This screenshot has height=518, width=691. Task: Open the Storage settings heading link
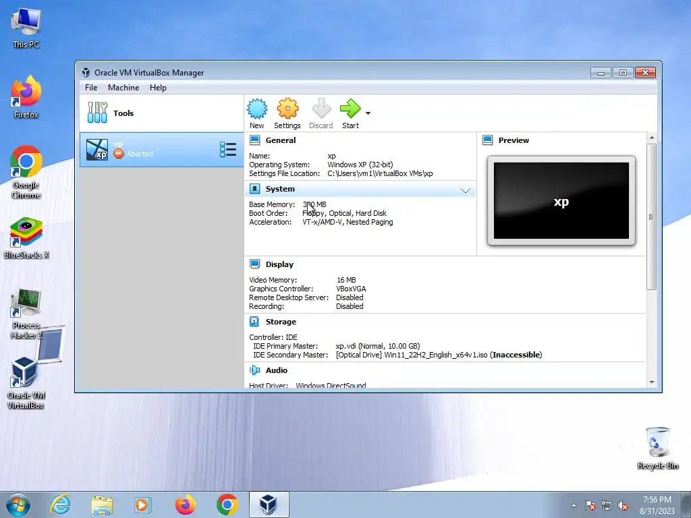pyautogui.click(x=281, y=322)
